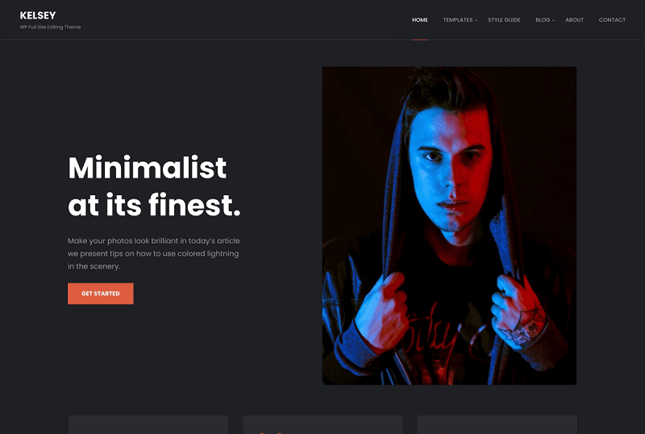Select the left feature card at page bottom
645x434 pixels.
click(x=148, y=424)
